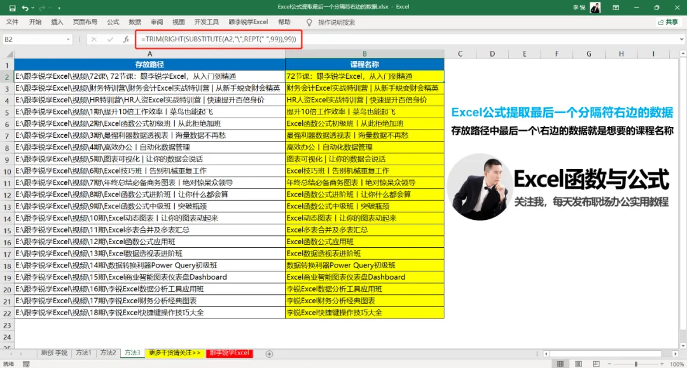
Task: Select the 页面布局 ribbon tab
Action: 85,22
